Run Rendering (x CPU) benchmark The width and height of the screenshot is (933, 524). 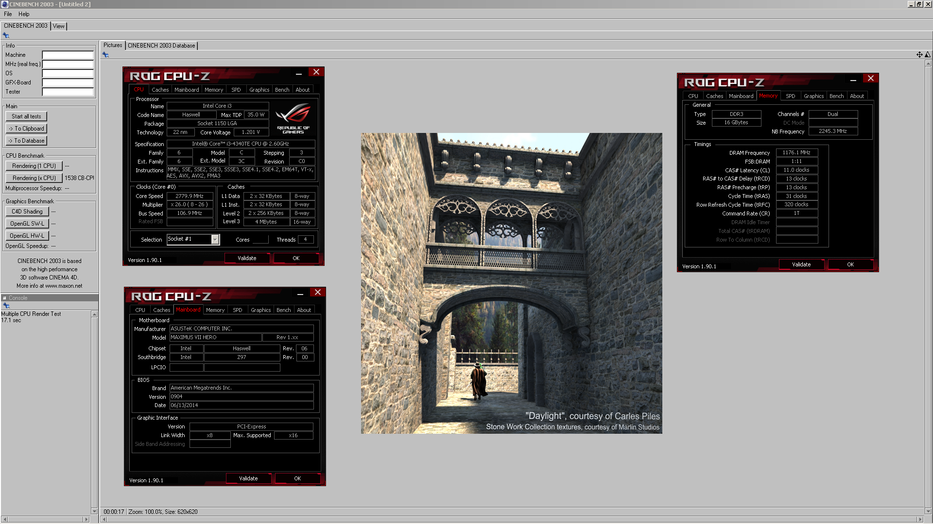click(34, 178)
